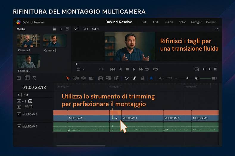235x156 pixels.
Task: Click the insert clip icon in the toolbar
Action: tap(101, 78)
